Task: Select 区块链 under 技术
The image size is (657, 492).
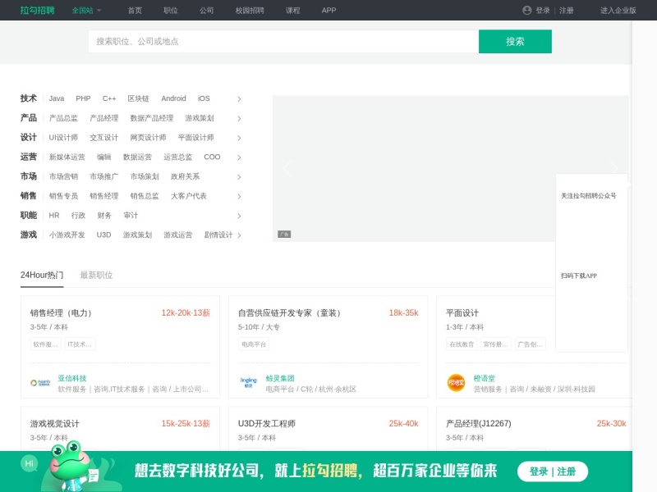Action: [138, 98]
